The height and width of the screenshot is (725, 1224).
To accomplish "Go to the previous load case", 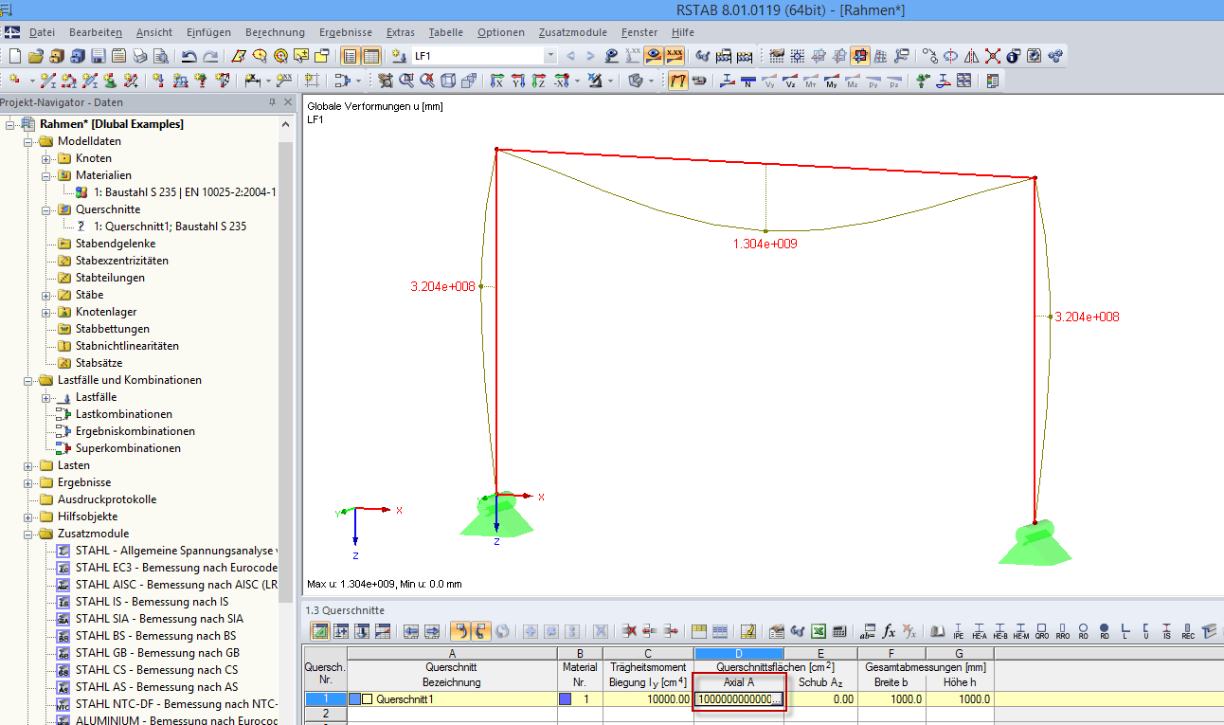I will coord(570,56).
